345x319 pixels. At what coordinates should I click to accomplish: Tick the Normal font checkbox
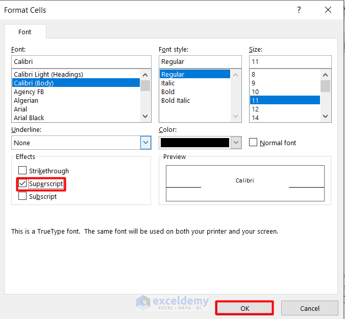pyautogui.click(x=253, y=143)
